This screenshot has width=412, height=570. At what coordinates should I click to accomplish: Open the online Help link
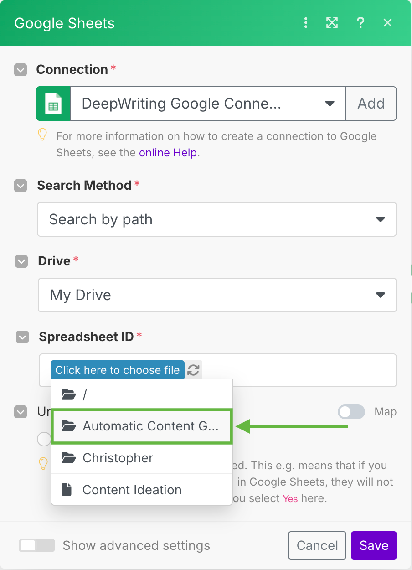[168, 153]
